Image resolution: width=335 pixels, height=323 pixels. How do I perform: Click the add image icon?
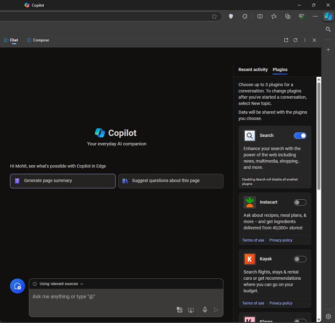point(180,310)
